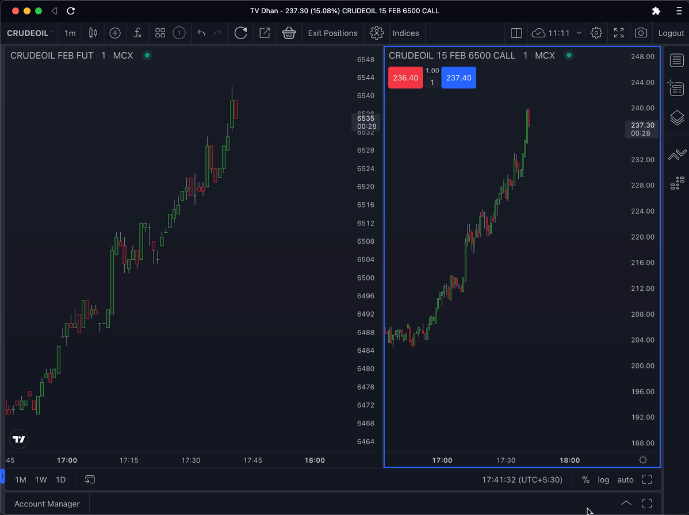Select the 1W date range
The image size is (689, 515).
(41, 480)
